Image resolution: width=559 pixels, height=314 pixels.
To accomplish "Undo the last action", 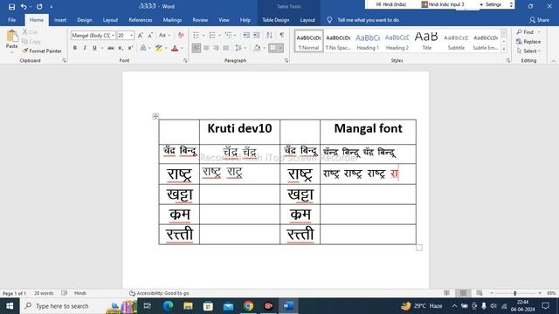I will click(24, 6).
